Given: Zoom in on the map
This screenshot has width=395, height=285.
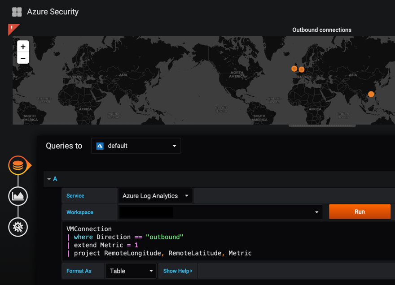Looking at the screenshot, I should click(x=23, y=47).
